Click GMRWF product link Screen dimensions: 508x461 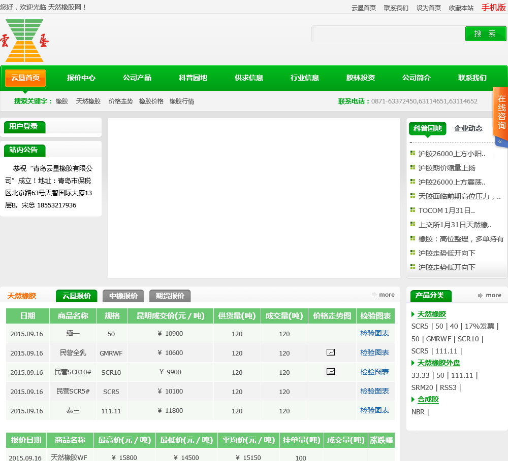click(439, 339)
